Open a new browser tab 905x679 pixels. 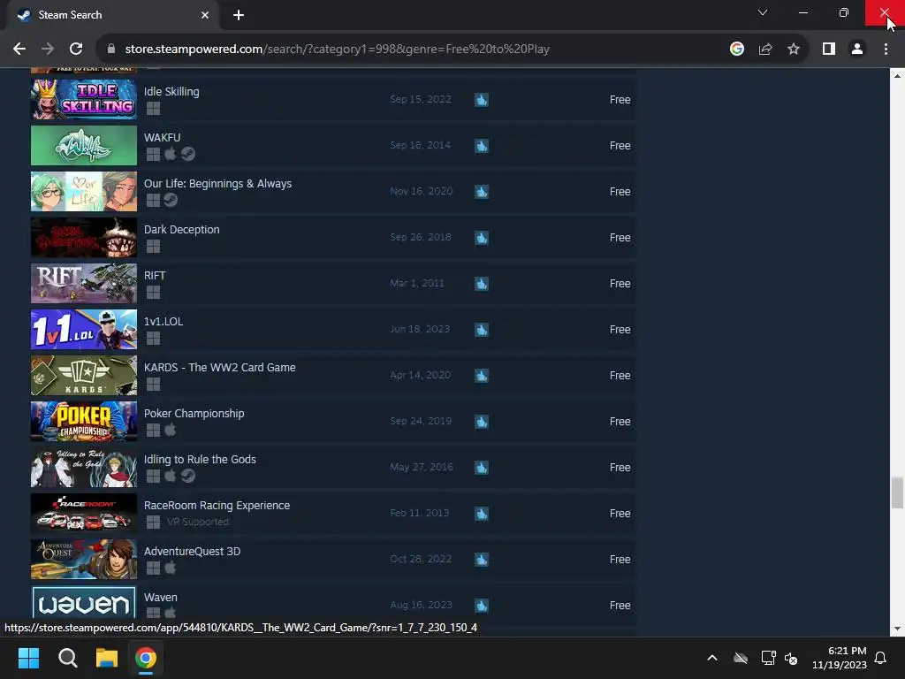239,15
